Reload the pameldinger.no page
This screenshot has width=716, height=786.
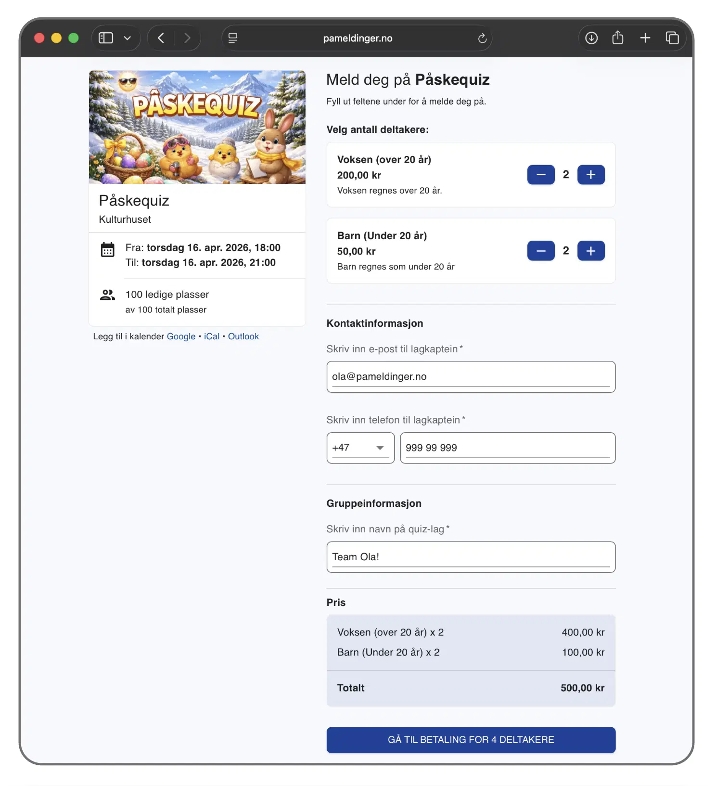tap(482, 39)
